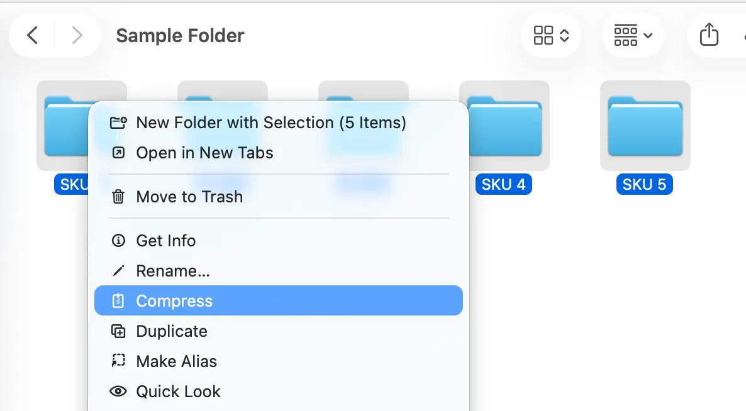Click the info icon beside Get Info
Viewport: 746px width, 411px height.
(x=118, y=240)
